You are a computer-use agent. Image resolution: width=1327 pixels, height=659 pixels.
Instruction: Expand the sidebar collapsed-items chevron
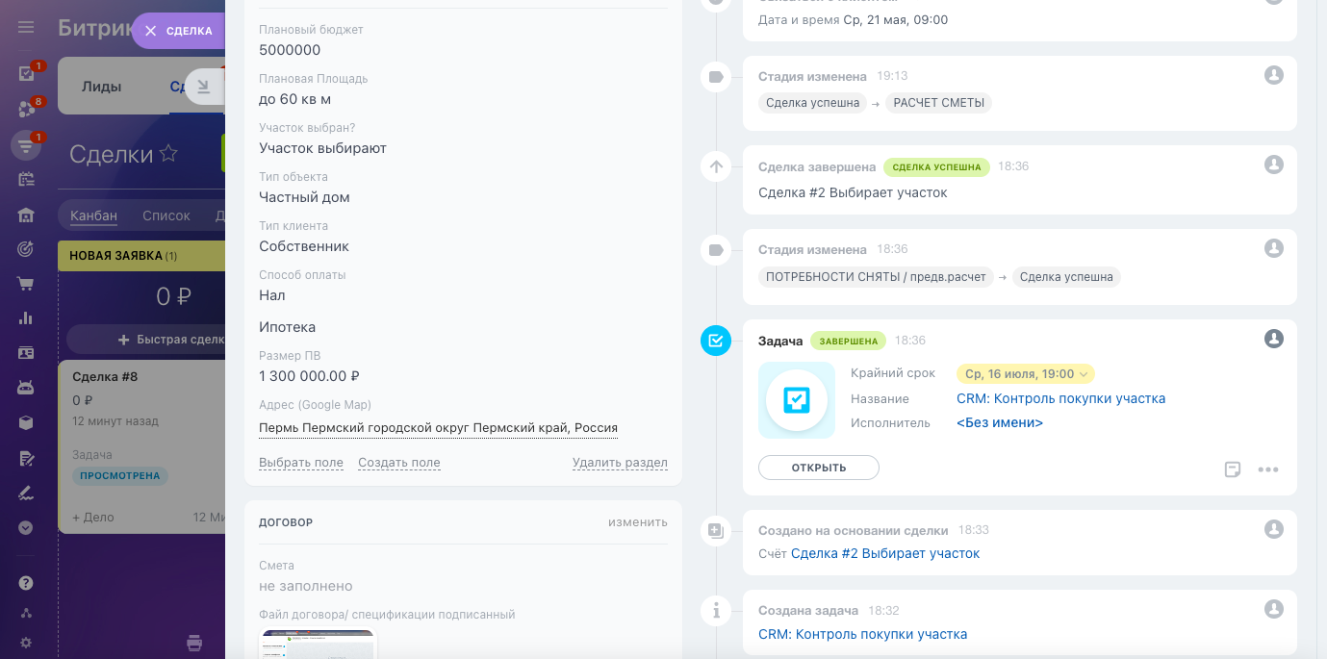click(x=26, y=527)
